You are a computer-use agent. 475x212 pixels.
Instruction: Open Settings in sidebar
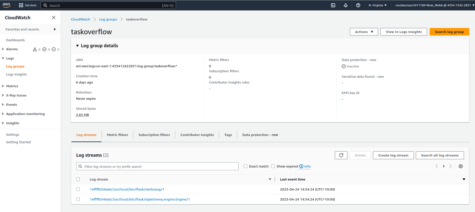point(13,134)
